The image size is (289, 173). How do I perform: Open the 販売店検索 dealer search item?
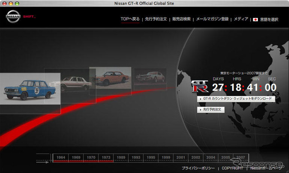182,19
